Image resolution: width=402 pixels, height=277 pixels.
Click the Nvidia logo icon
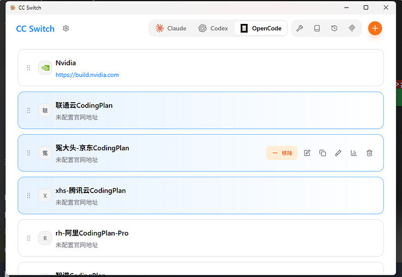click(45, 68)
